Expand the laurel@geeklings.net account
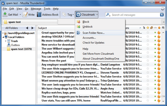 pos(3,33)
